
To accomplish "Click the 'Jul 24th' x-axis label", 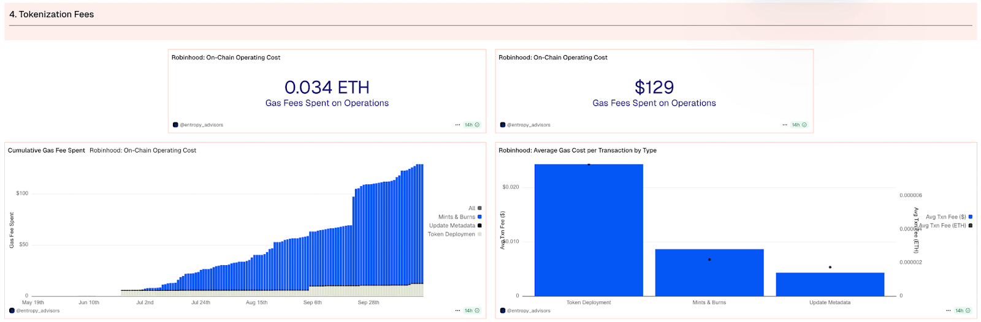I will click(x=200, y=302).
